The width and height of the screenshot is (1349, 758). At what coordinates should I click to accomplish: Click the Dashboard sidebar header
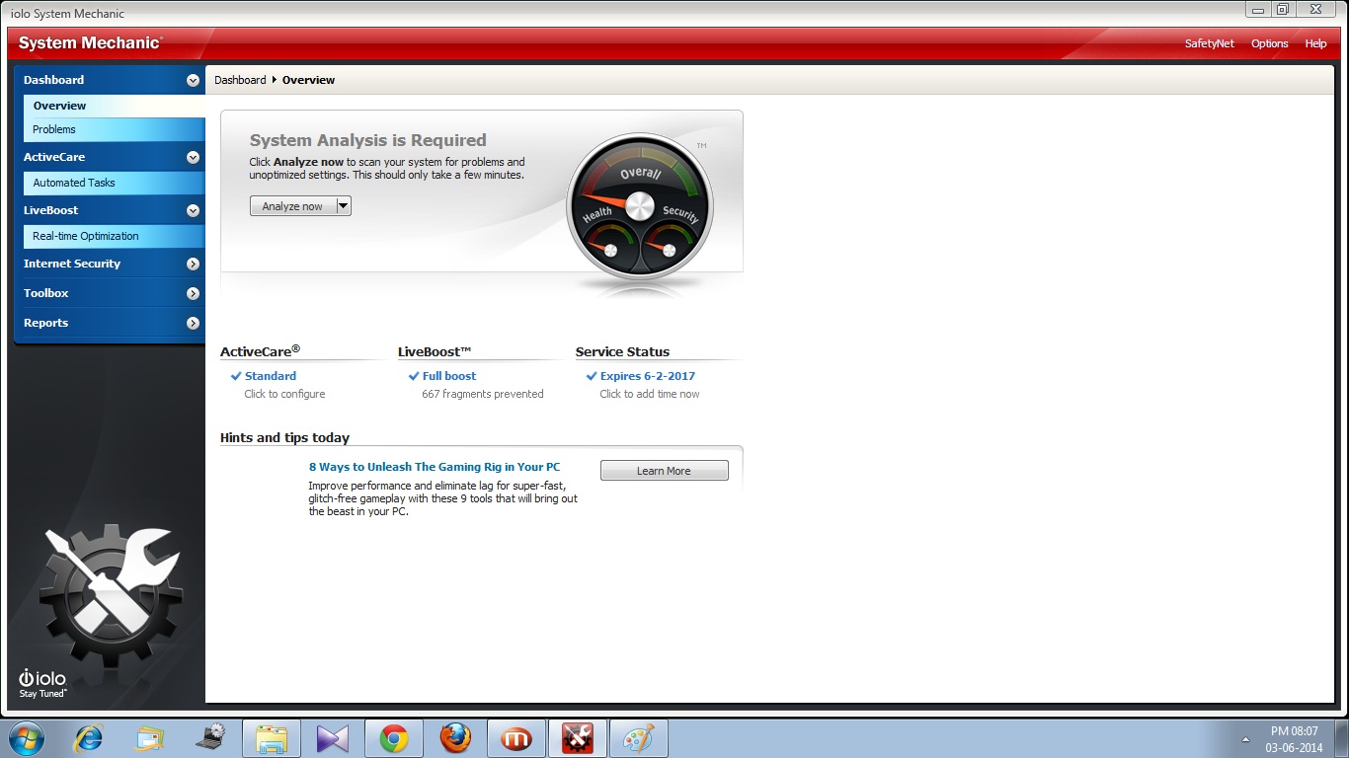[x=109, y=80]
